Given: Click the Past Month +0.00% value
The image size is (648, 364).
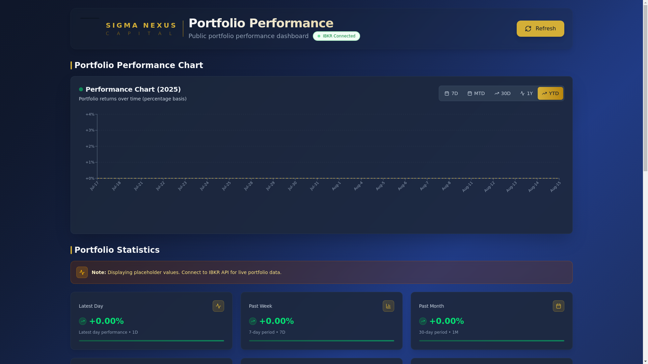Looking at the screenshot, I should pyautogui.click(x=447, y=321).
